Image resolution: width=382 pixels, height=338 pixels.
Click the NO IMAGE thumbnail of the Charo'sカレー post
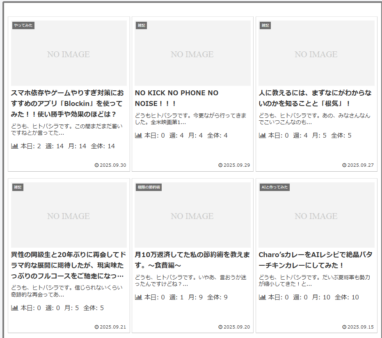316,215
